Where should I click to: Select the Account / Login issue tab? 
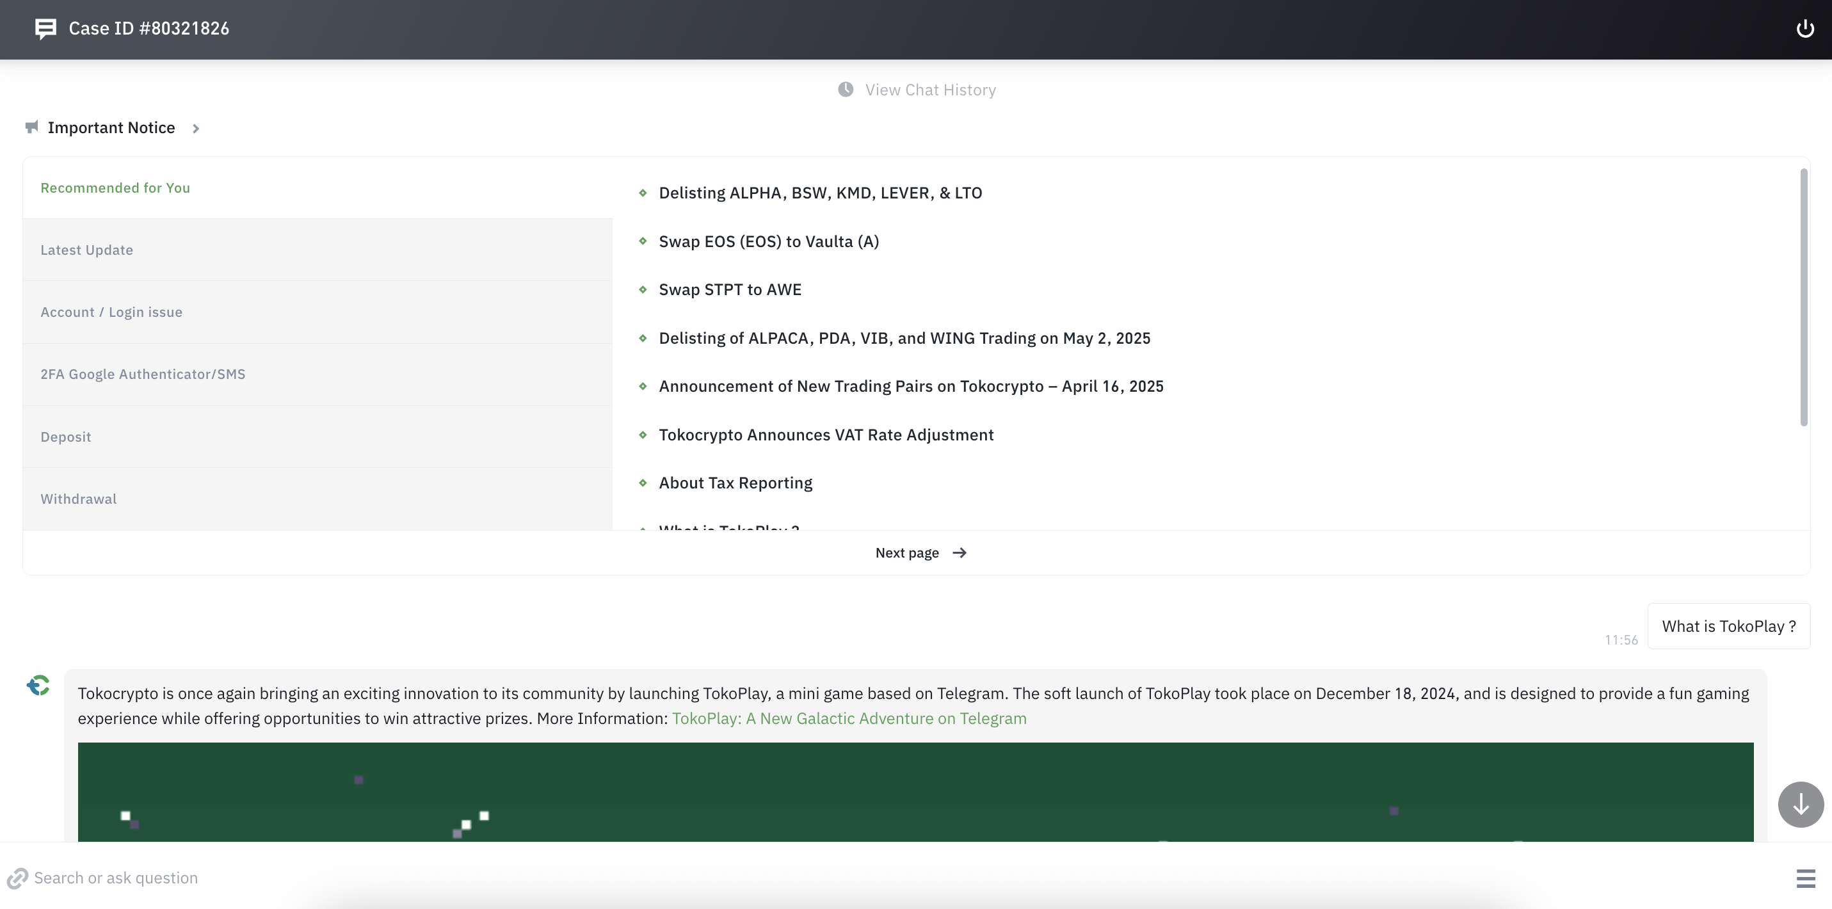[x=317, y=312]
